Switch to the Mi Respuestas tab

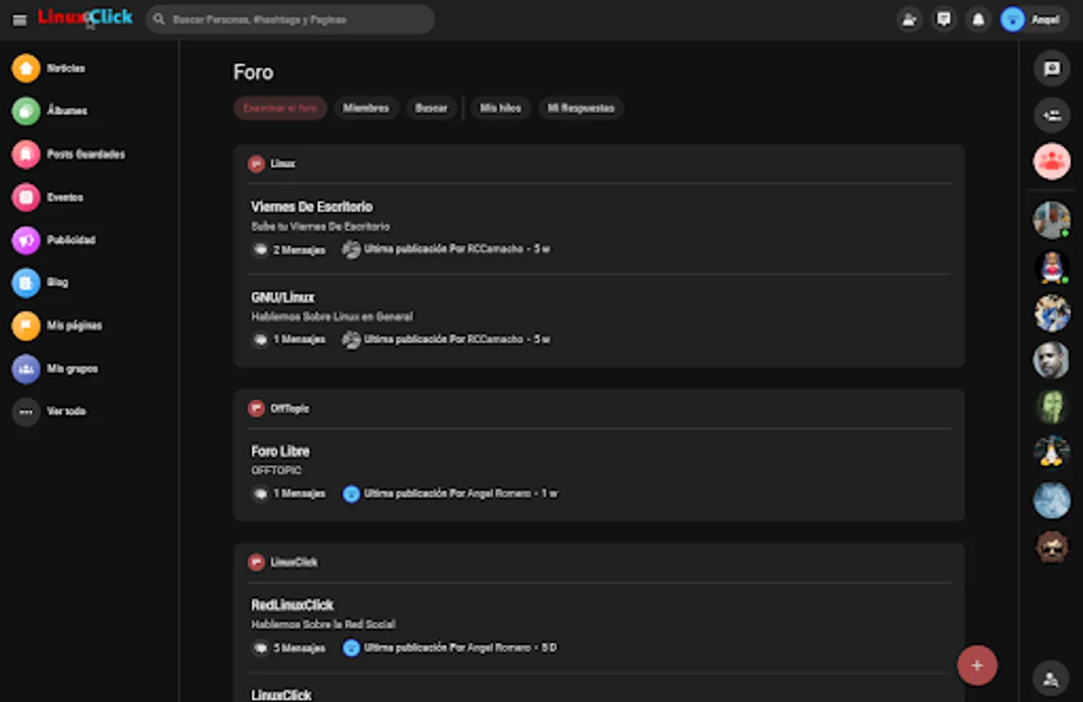click(581, 108)
